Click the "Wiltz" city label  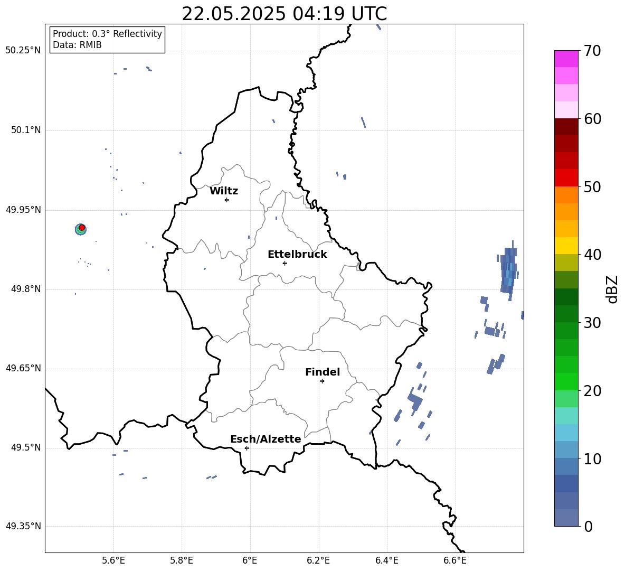(224, 191)
